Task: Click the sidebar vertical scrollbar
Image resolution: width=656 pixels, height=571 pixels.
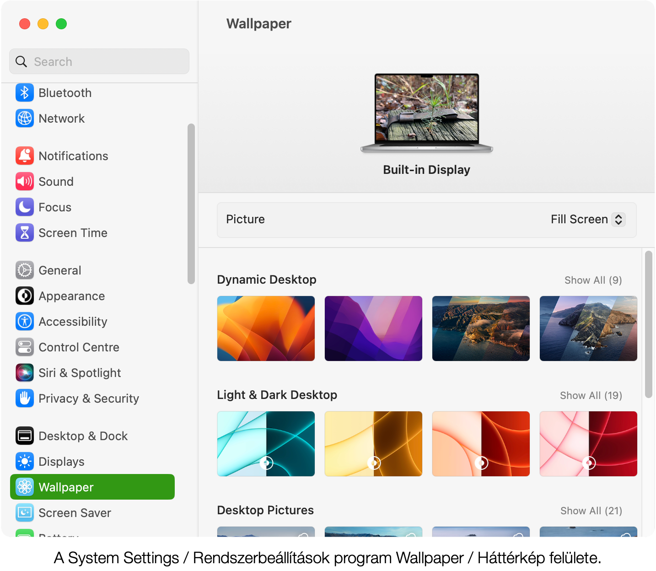Action: click(191, 204)
